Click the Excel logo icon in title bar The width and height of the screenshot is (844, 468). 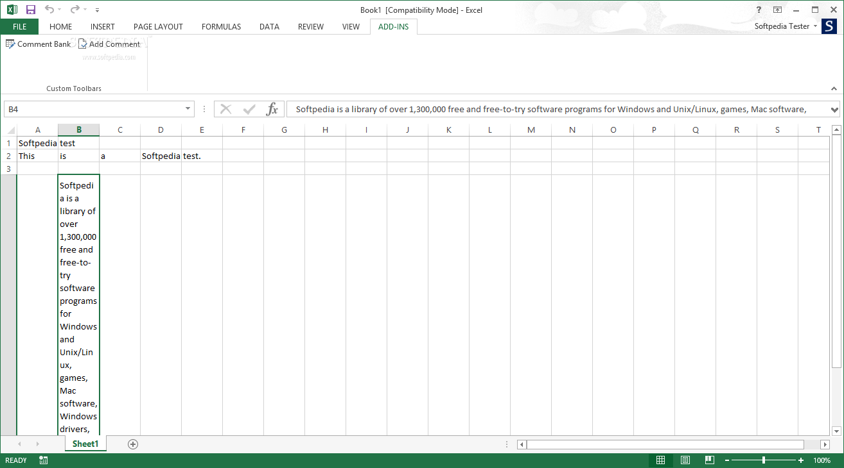tap(12, 10)
